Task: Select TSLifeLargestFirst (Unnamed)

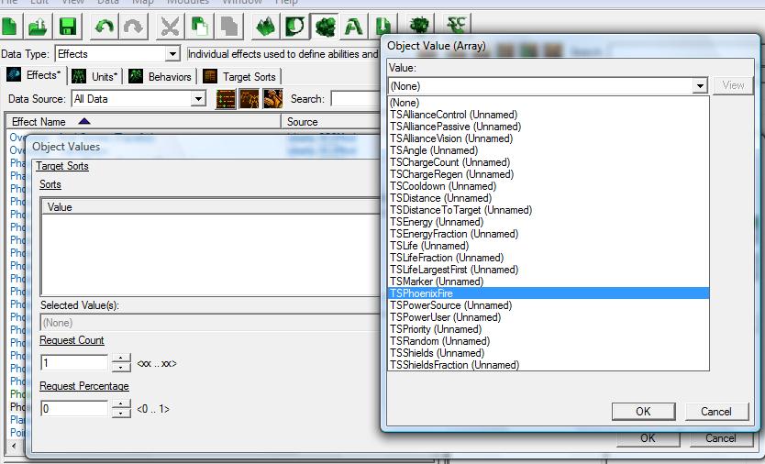Action: click(549, 270)
